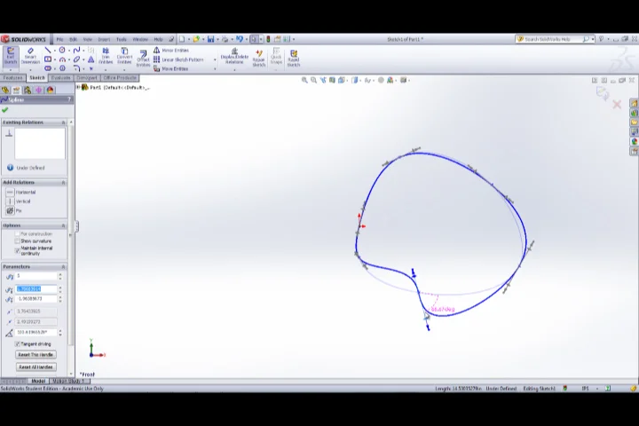Screen dimensions: 639x426
Task: Open the DisplayManager tab (colored sphere icon)
Action: click(50, 90)
